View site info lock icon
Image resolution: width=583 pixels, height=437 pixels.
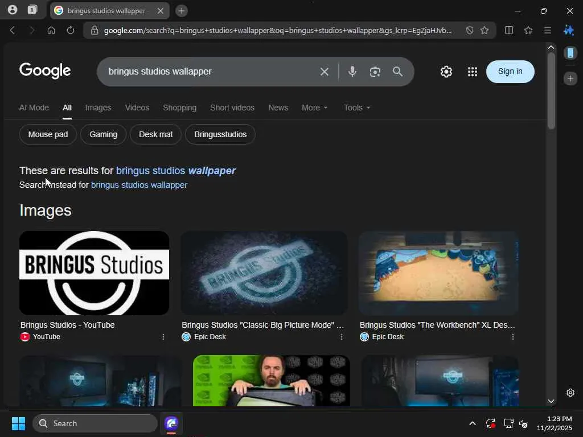pyautogui.click(x=95, y=31)
